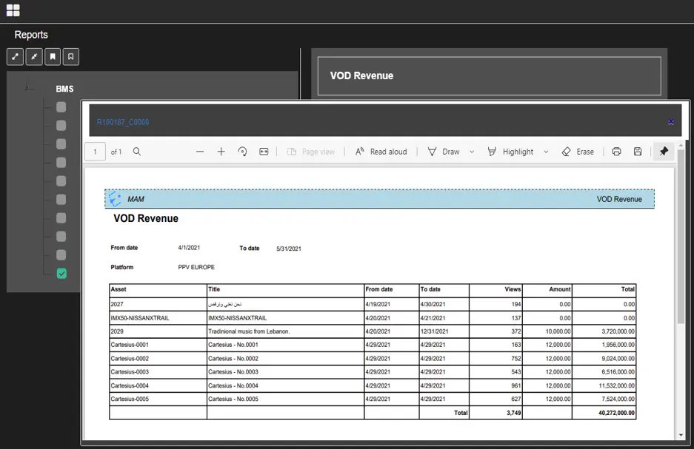Save the PDF using the disk icon
This screenshot has width=694, height=449.
click(638, 152)
